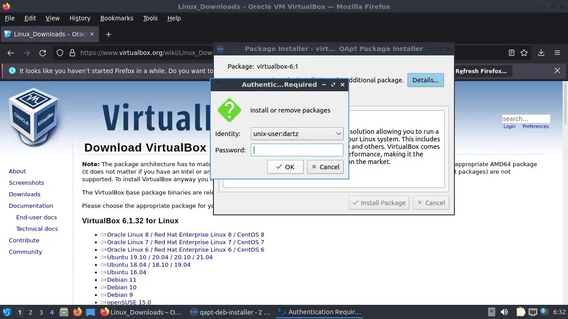568x319 pixels.
Task: Open the Preferences link on VirtualBox site
Action: tap(535, 126)
